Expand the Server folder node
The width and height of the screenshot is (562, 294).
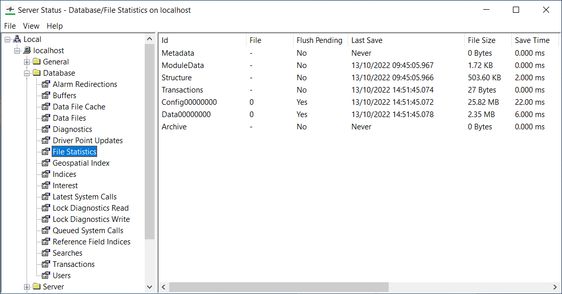pyautogui.click(x=27, y=287)
